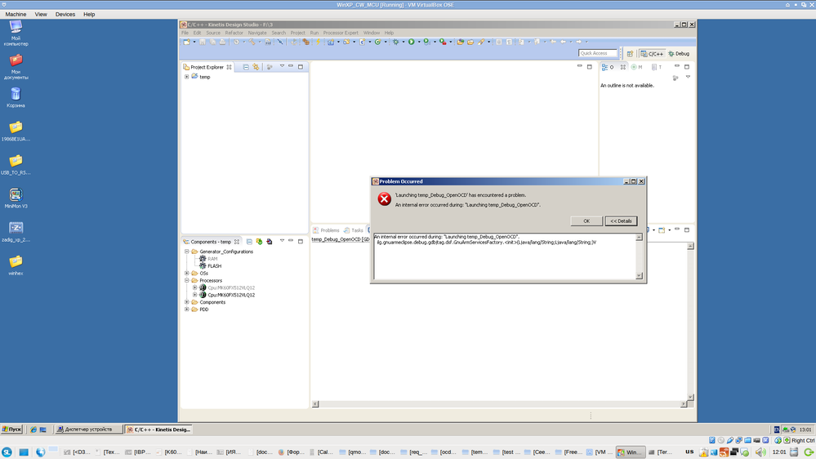
Task: Open the New wizard toolbar icon
Action: click(186, 42)
